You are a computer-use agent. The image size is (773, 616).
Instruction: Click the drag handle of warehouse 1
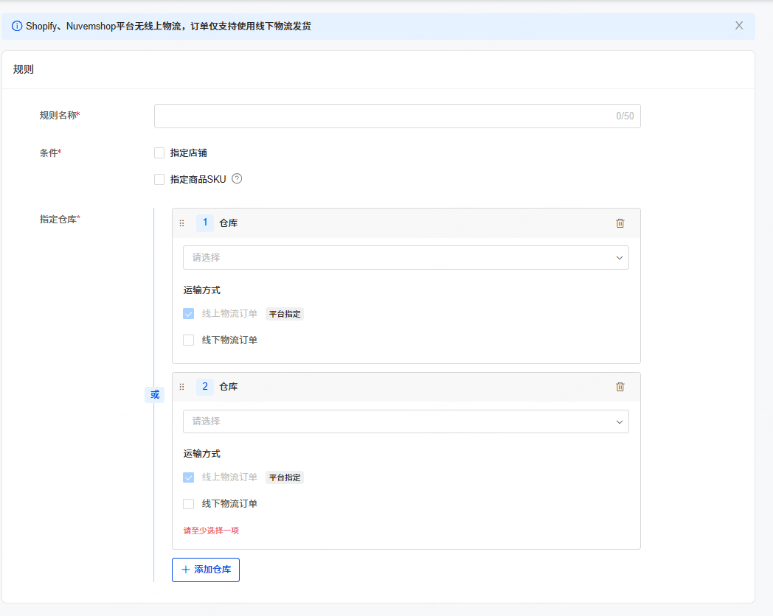click(182, 223)
